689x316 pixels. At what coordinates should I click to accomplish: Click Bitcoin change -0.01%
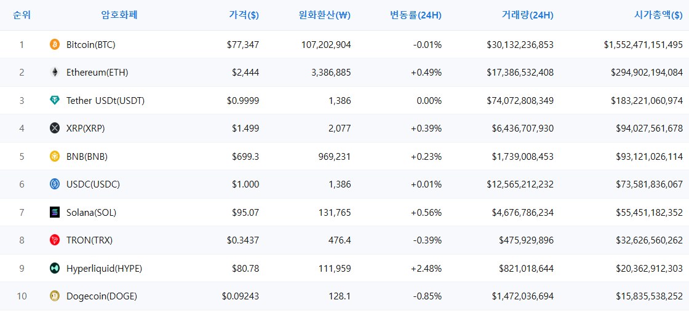pos(428,44)
